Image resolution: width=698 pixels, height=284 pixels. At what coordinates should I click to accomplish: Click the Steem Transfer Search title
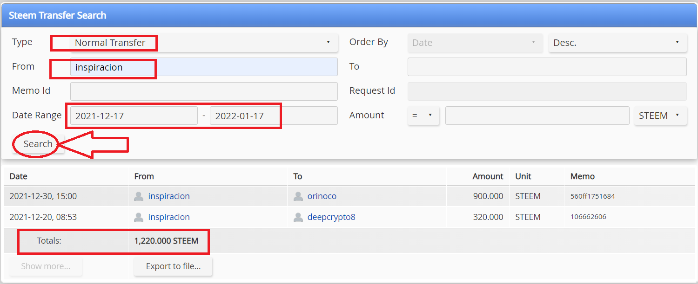coord(58,15)
